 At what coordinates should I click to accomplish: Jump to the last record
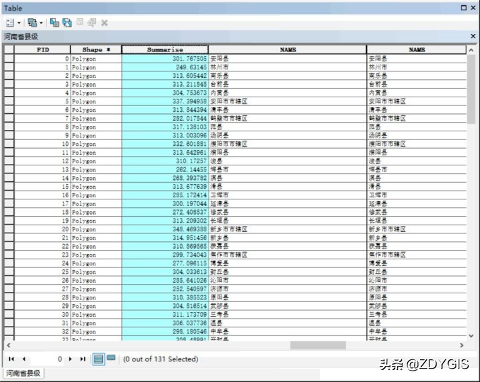(83, 359)
